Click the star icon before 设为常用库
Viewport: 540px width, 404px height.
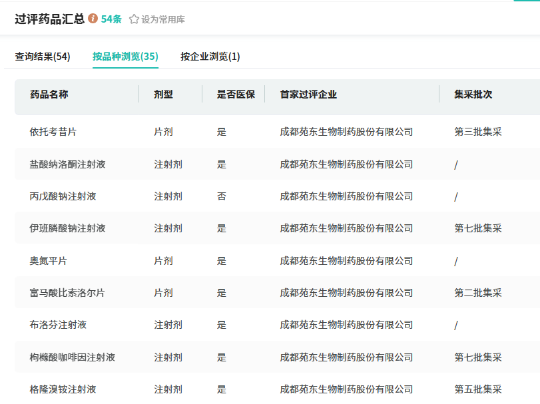(134, 19)
